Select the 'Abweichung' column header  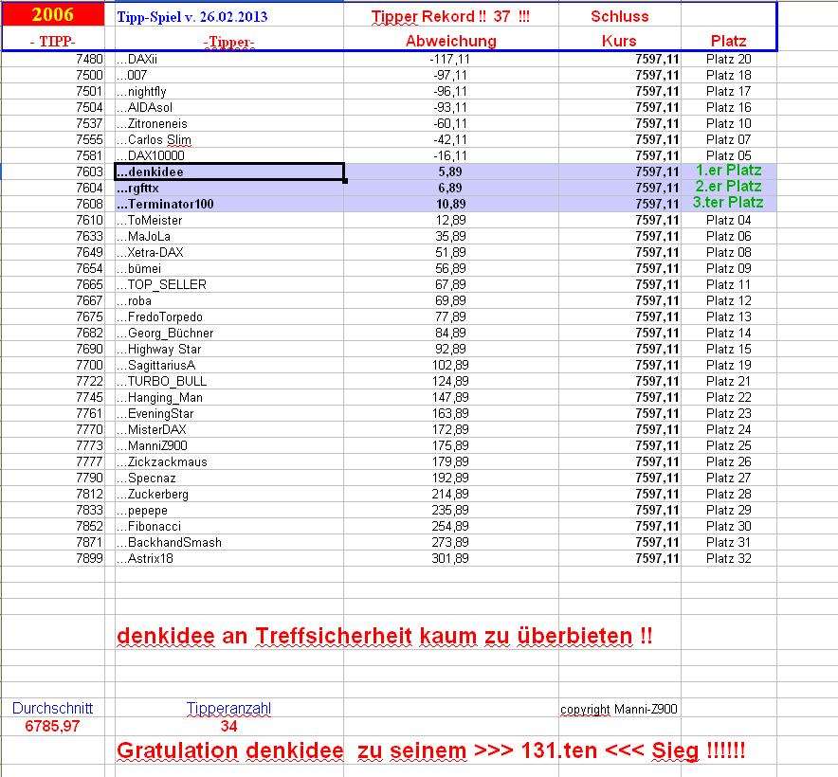click(451, 41)
